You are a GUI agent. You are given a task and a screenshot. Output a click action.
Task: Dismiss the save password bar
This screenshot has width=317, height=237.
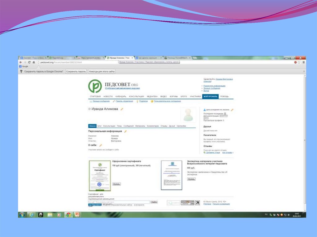coord(304,71)
